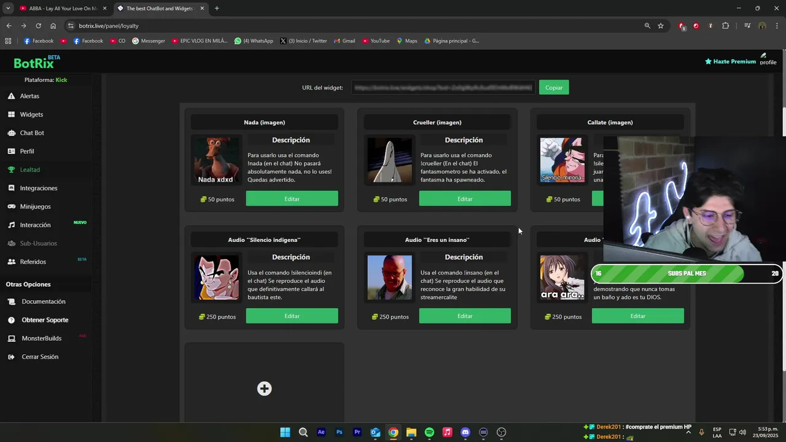This screenshot has height=442, width=786.
Task: Go to Chat Bot settings
Action: 32,133
